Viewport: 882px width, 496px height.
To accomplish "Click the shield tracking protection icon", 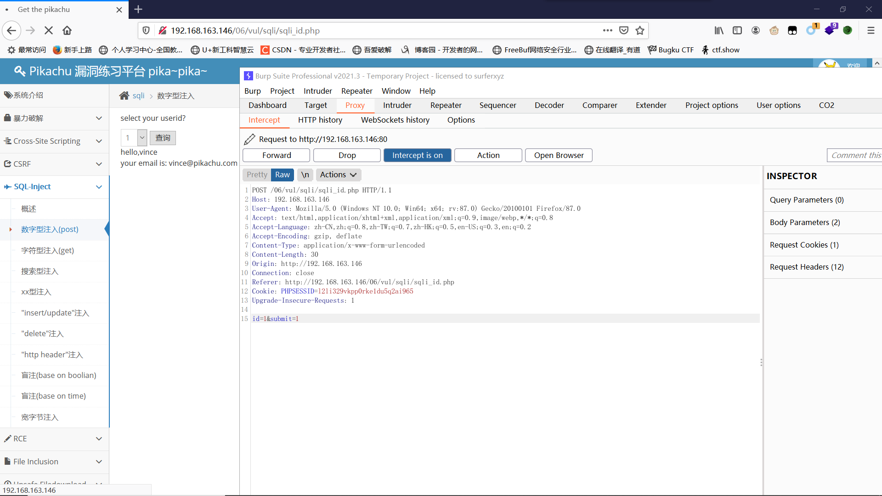I will (146, 30).
